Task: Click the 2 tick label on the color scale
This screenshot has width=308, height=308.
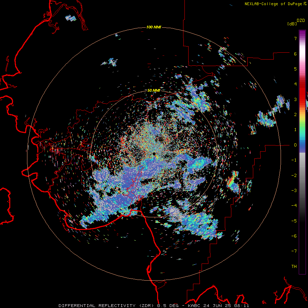Action: coord(295,115)
